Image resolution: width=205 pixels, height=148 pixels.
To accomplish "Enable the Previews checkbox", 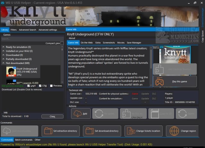I will pyautogui.click(x=51, y=86).
